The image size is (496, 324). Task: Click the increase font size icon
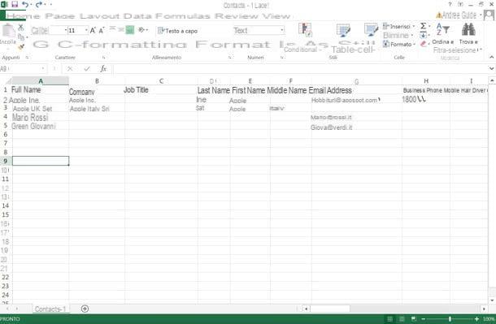[93, 30]
